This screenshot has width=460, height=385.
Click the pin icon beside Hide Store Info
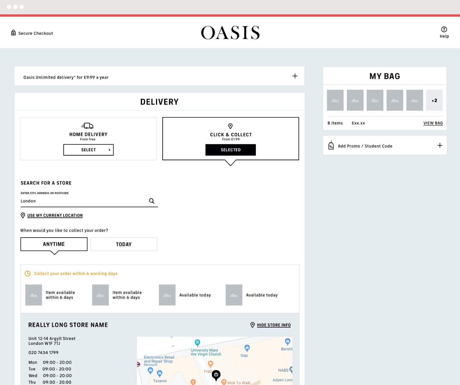[x=253, y=325]
